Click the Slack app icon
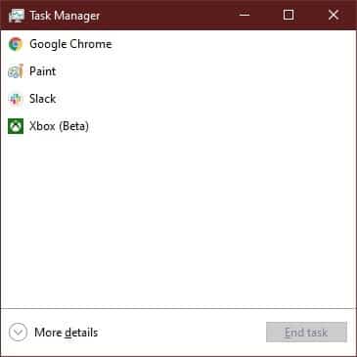Screen dimensions: 357x357 point(16,99)
